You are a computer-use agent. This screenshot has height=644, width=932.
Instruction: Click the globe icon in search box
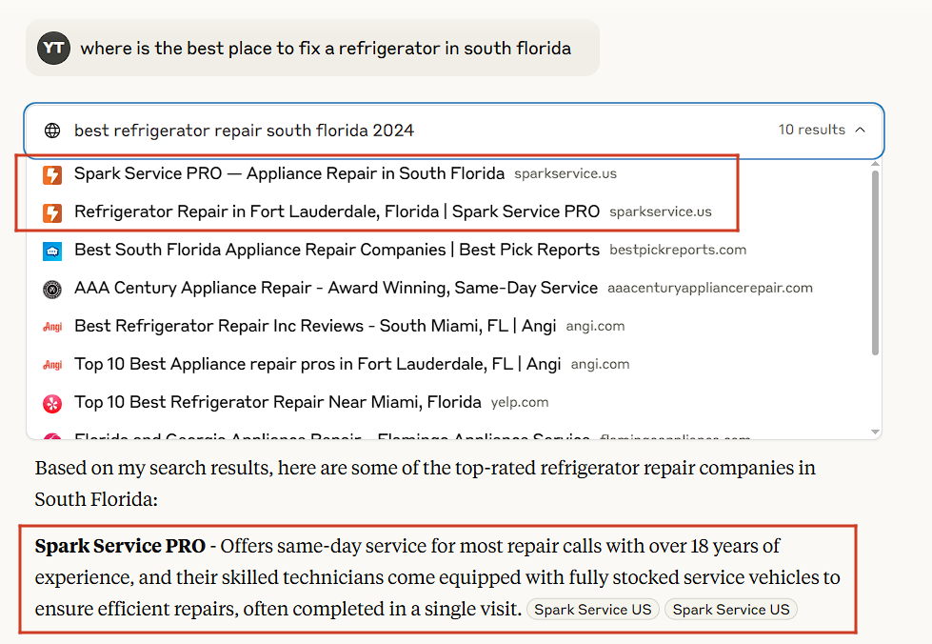click(x=52, y=131)
